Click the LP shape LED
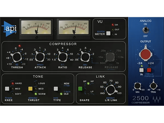Image resolution: width=164 pixels, height=123 pixels. (x=88, y=94)
